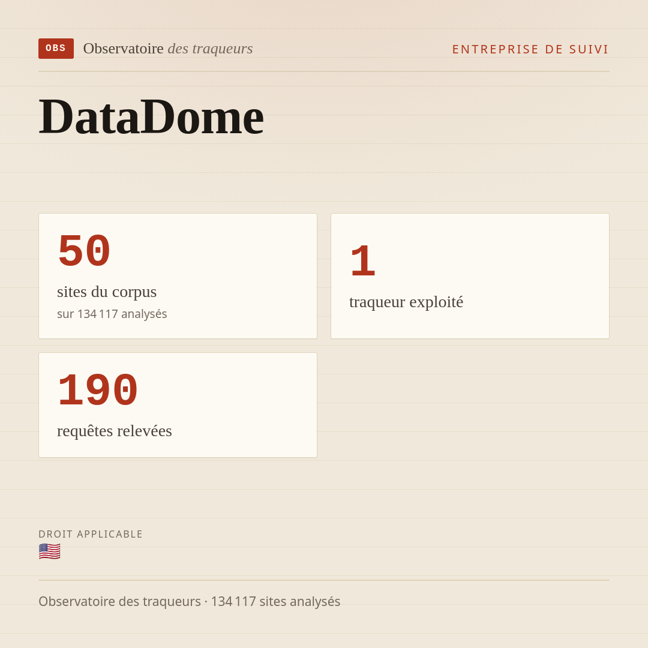648x648 pixels.
Task: Open the Observatoire des traqueurs title link
Action: point(168,49)
